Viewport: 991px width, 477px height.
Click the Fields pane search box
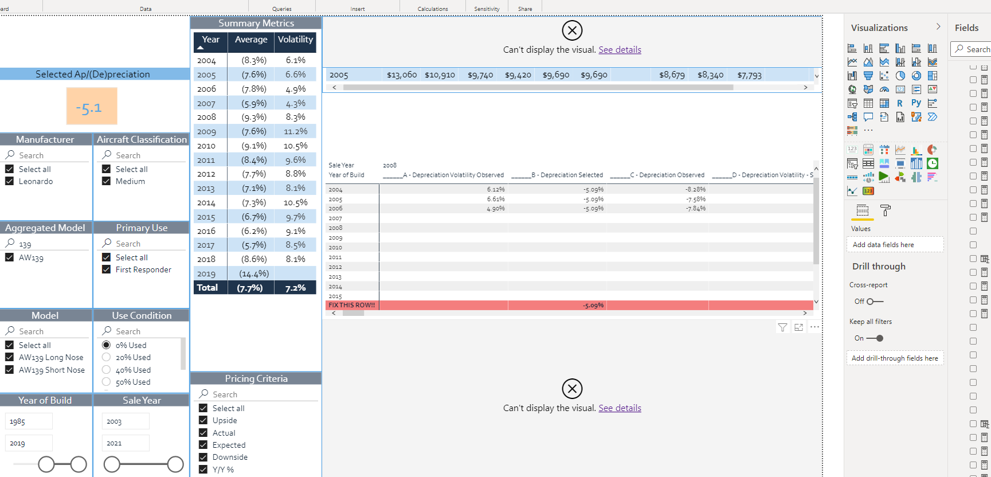pos(970,49)
